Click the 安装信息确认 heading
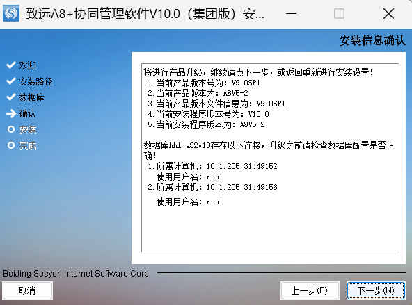This screenshot has height=305, width=412. (x=372, y=41)
